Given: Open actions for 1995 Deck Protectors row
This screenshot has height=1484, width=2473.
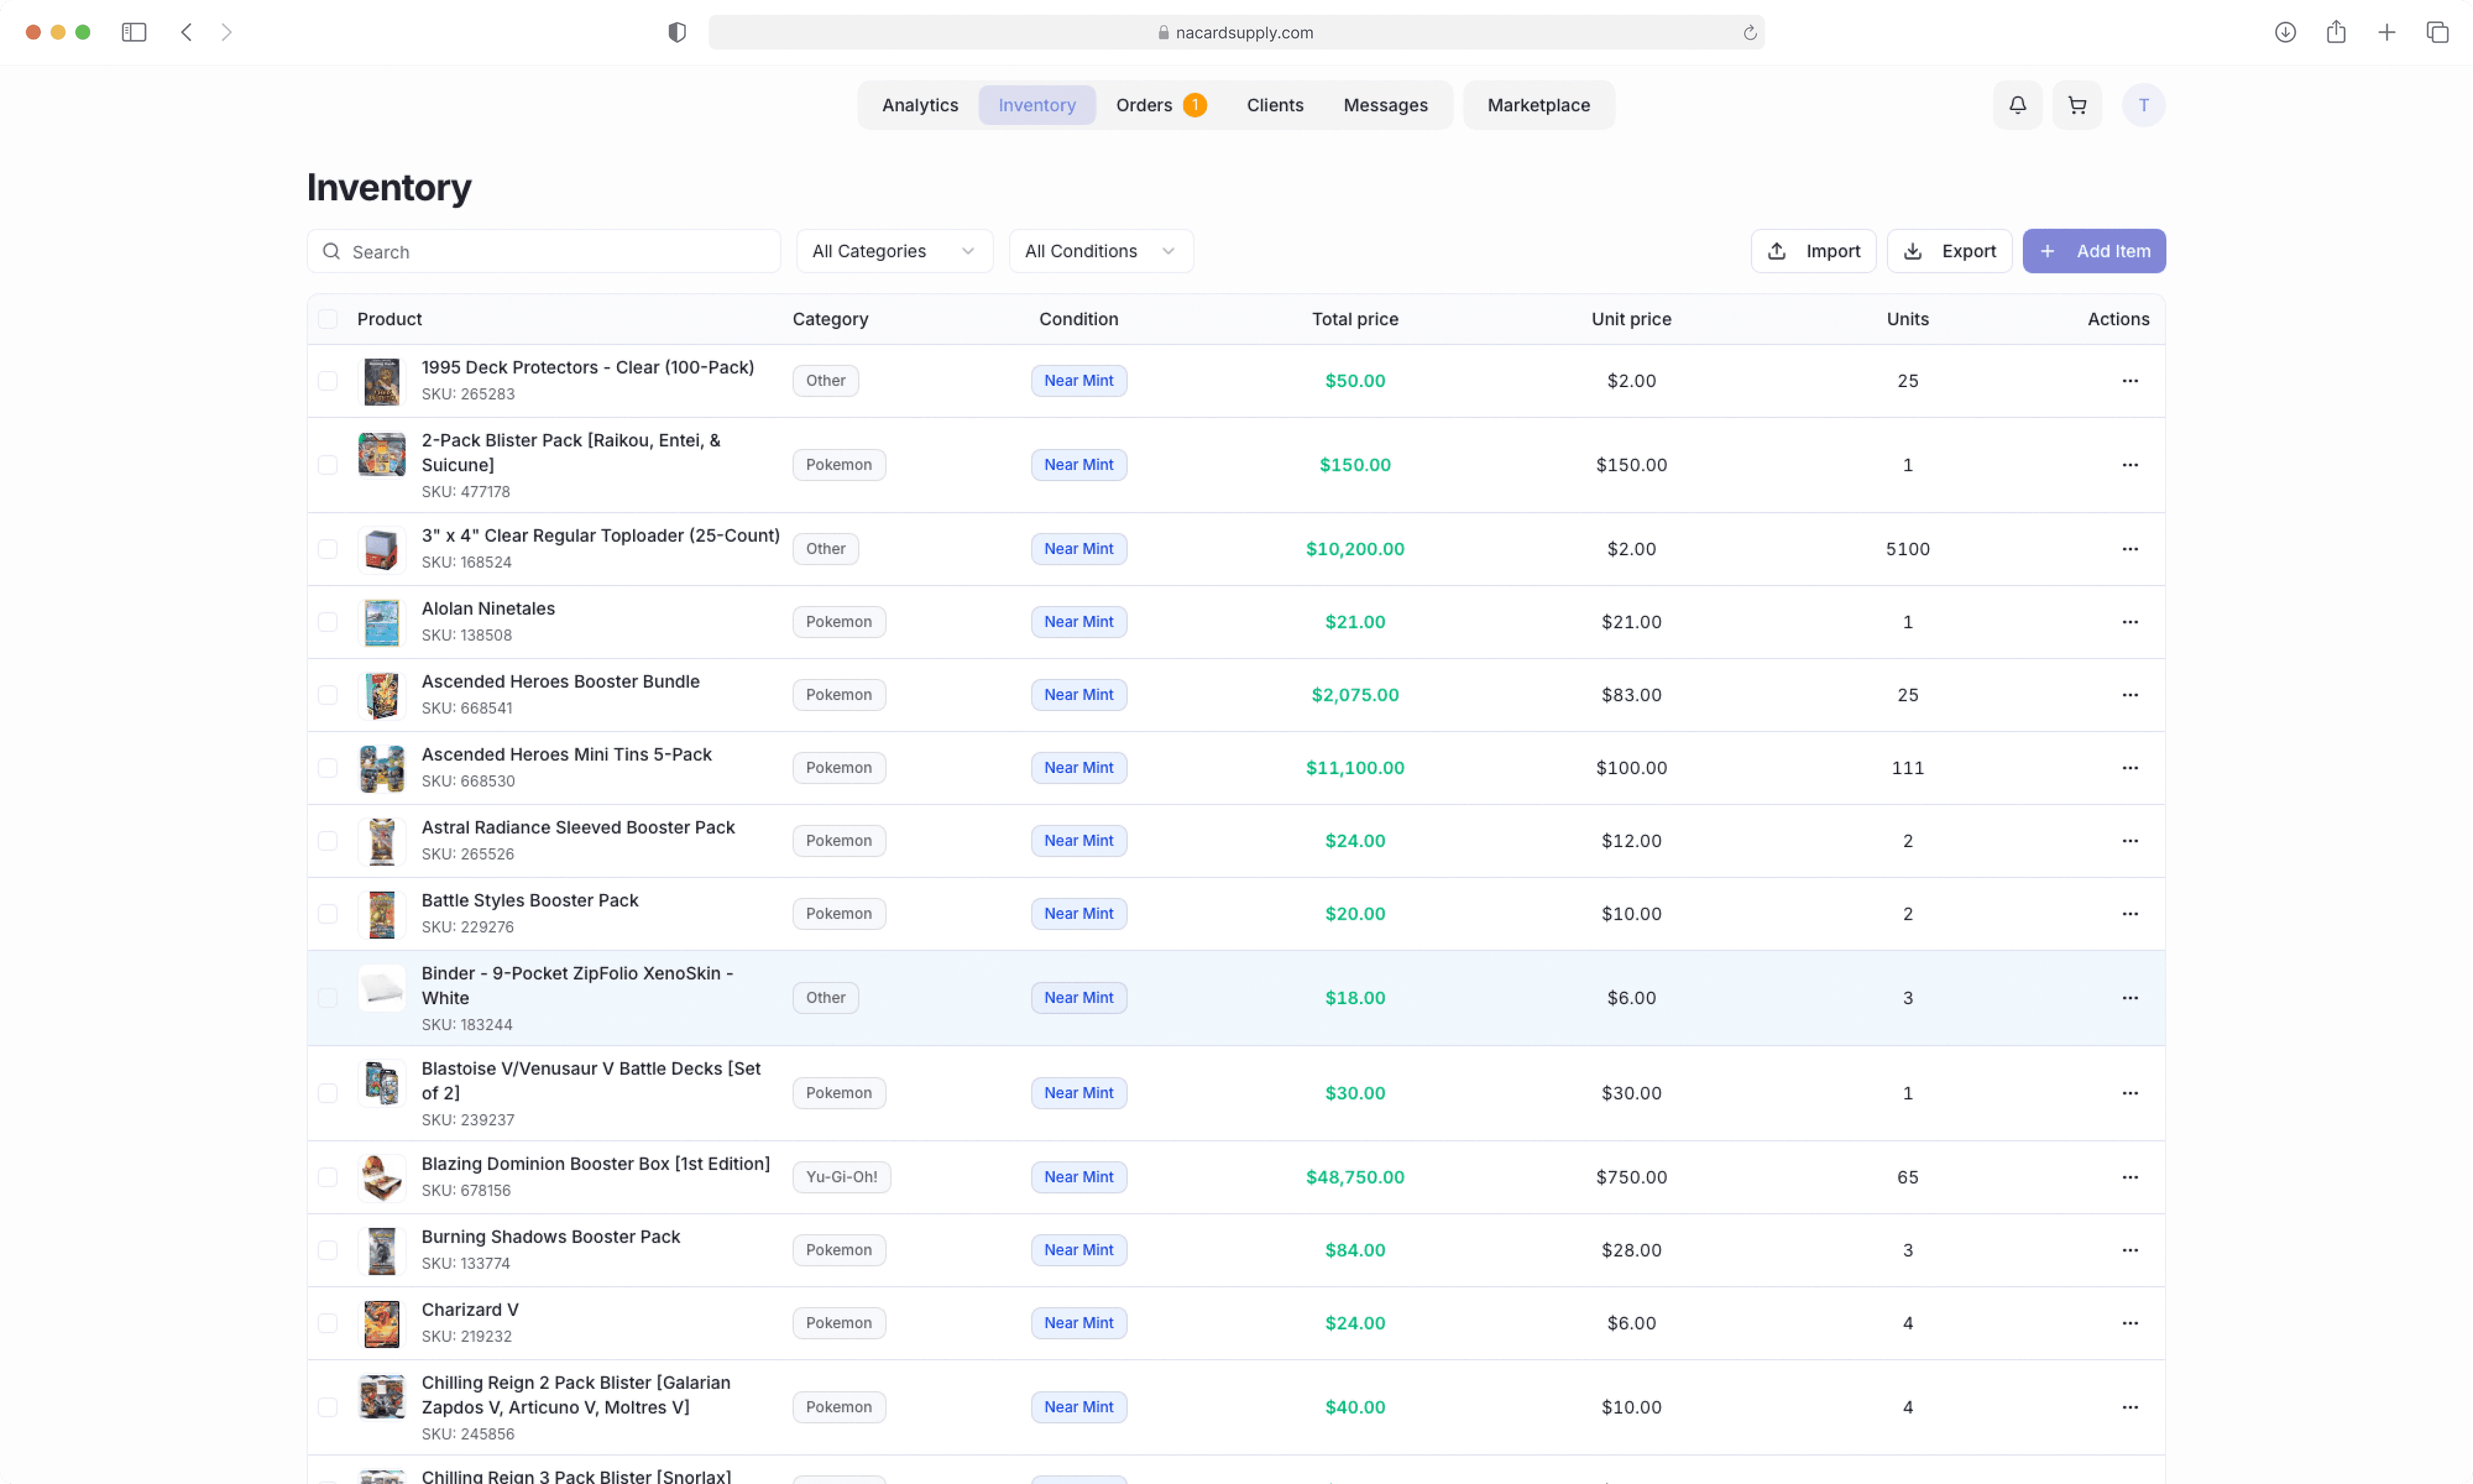Looking at the screenshot, I should [2130, 381].
